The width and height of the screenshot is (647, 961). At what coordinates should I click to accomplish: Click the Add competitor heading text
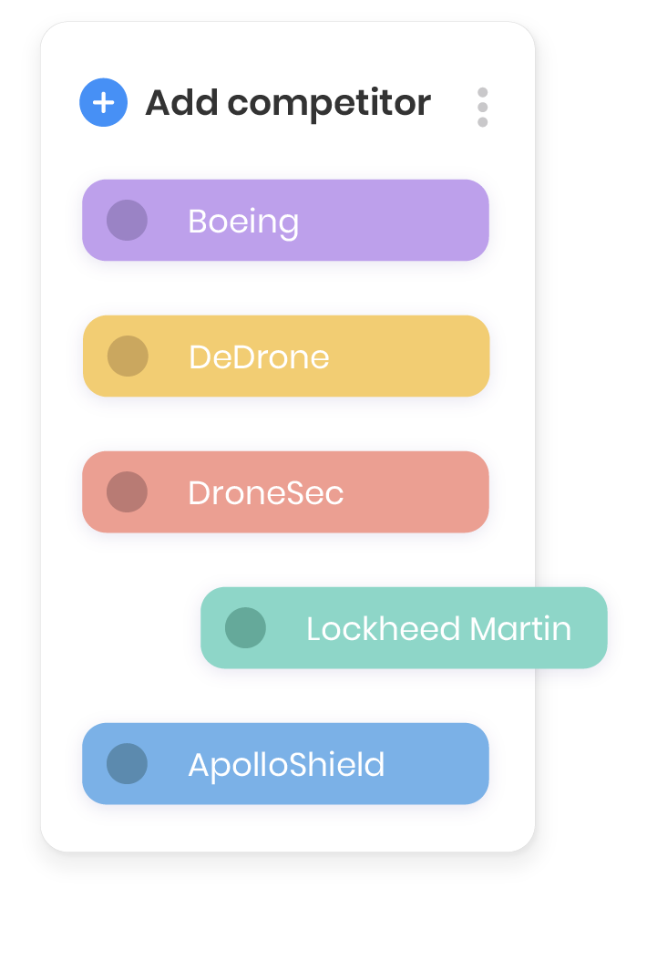(x=288, y=103)
